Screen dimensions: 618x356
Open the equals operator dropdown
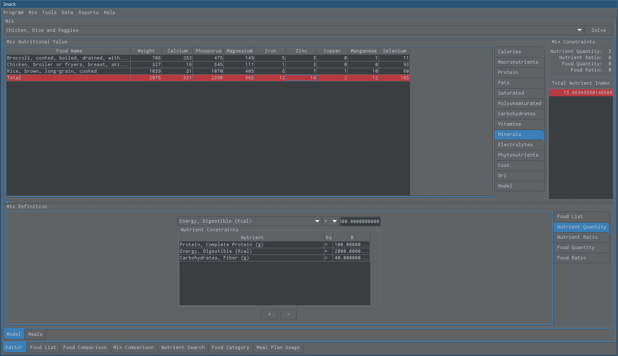point(331,221)
